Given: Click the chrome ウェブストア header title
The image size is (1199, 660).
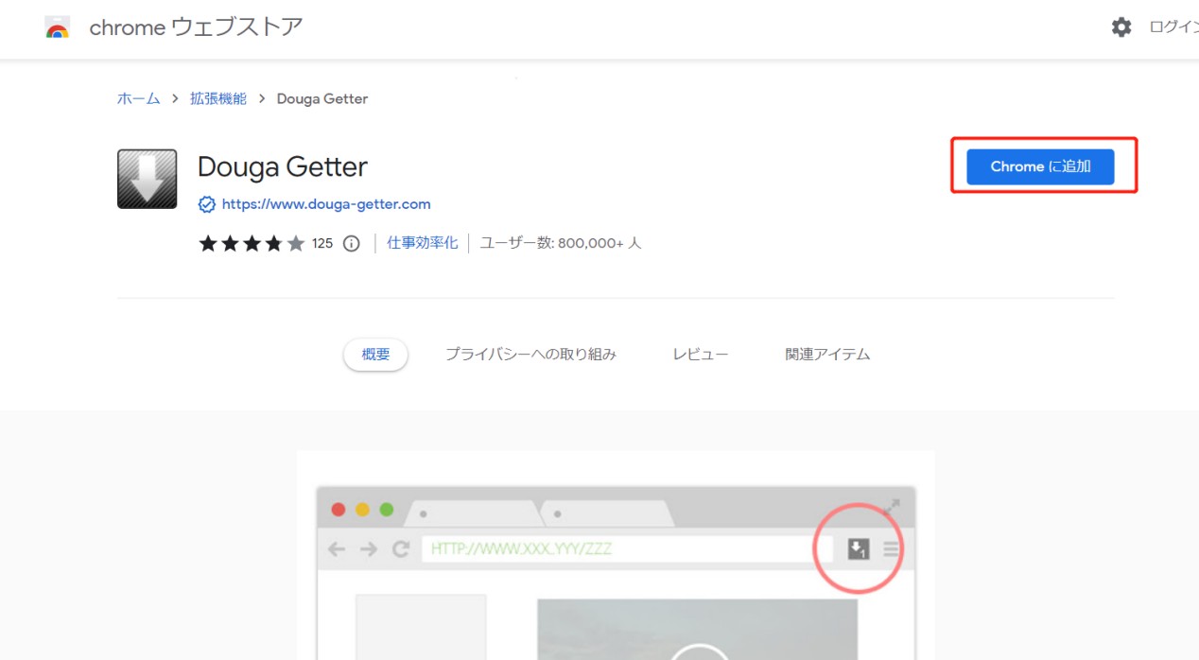Looking at the screenshot, I should [x=196, y=27].
